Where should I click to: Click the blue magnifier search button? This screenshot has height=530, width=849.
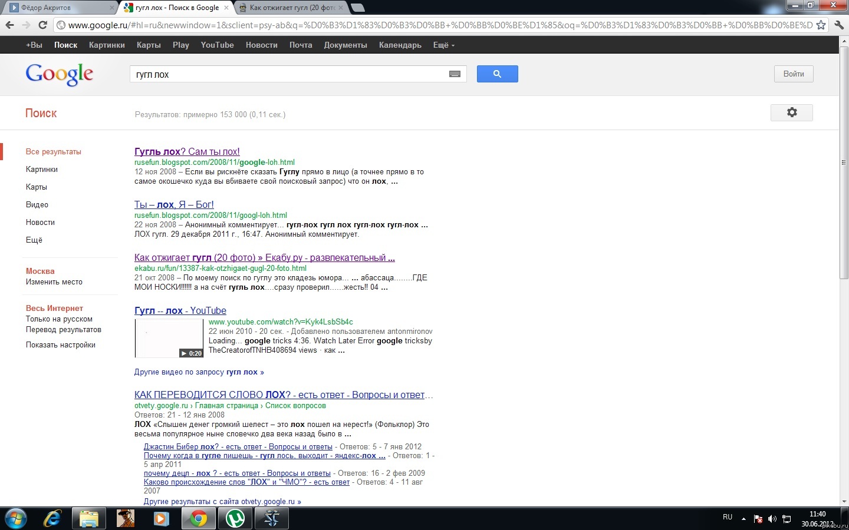point(498,74)
